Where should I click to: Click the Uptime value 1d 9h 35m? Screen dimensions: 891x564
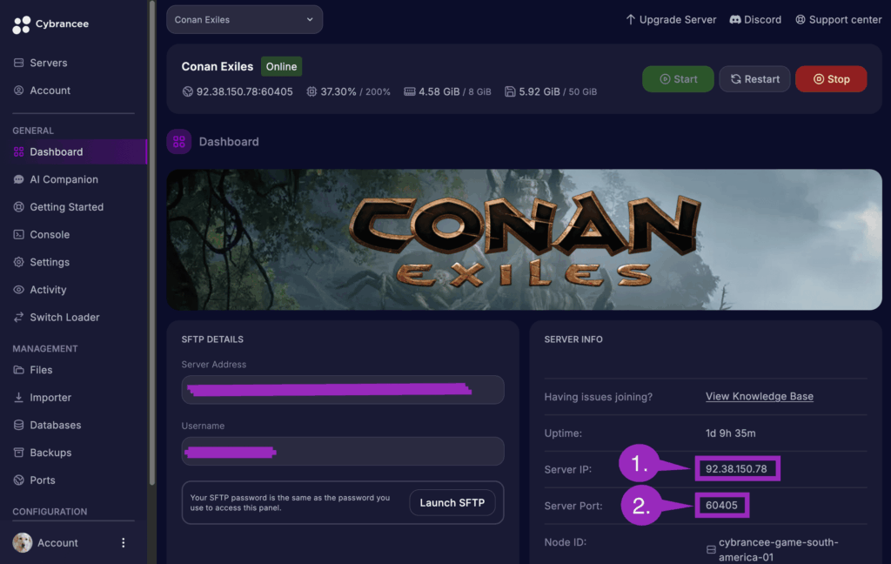[730, 433]
